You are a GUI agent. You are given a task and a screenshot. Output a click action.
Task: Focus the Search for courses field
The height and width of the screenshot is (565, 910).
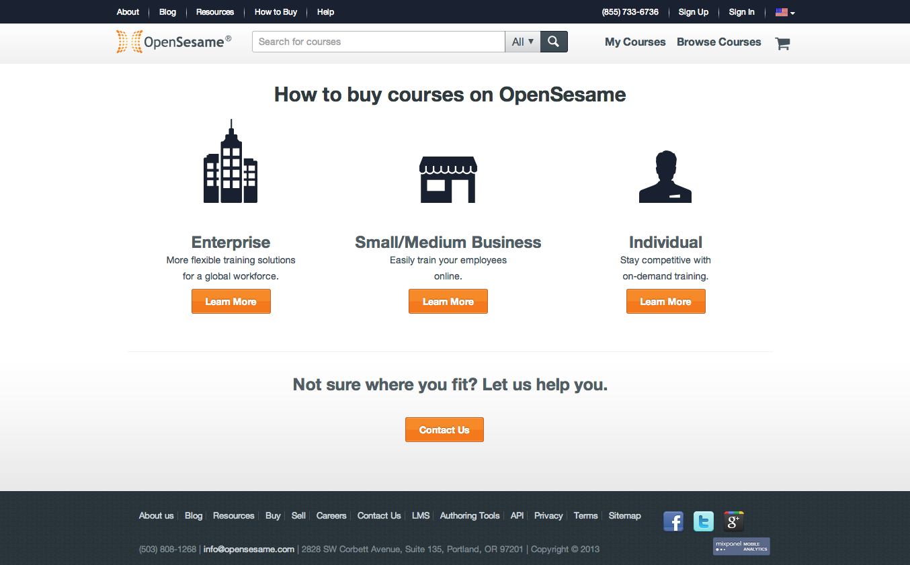(378, 42)
